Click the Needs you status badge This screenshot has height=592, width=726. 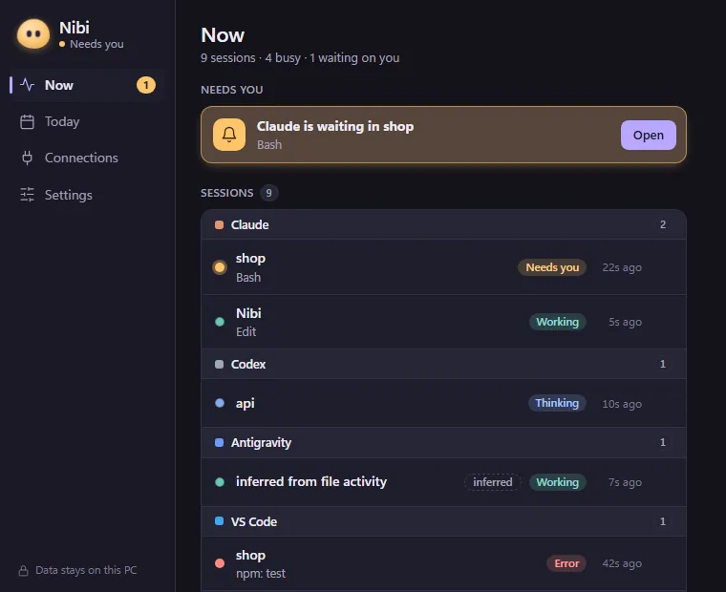552,267
